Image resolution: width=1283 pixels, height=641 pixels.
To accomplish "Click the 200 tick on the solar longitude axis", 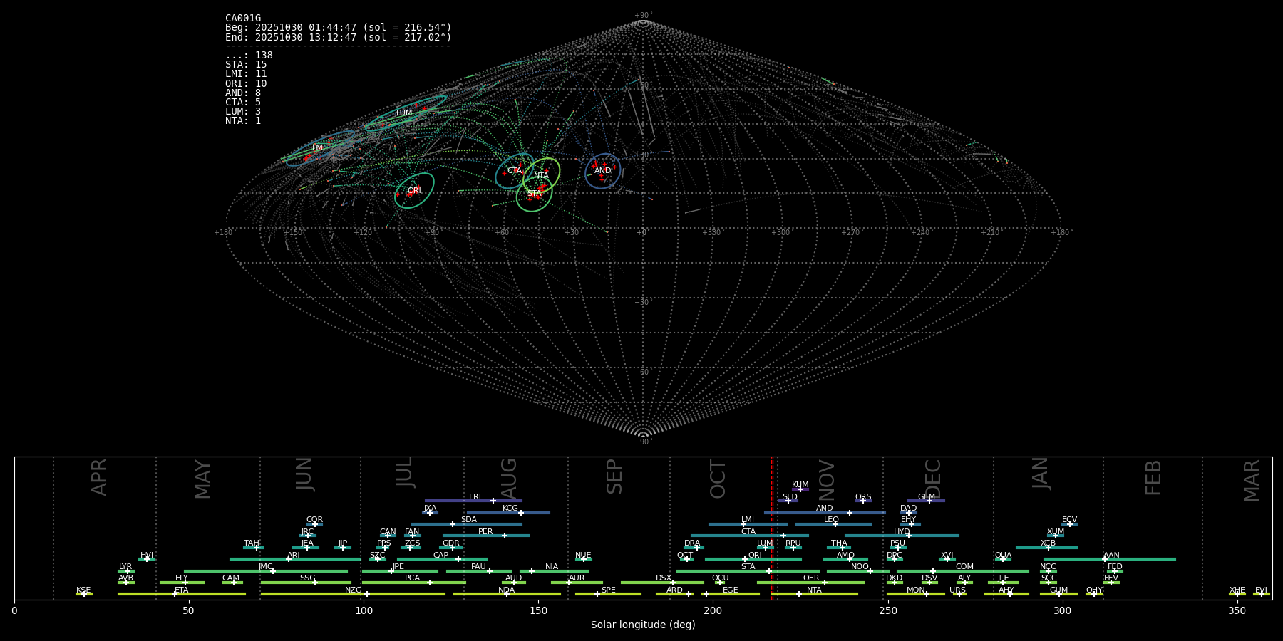I will pyautogui.click(x=713, y=610).
